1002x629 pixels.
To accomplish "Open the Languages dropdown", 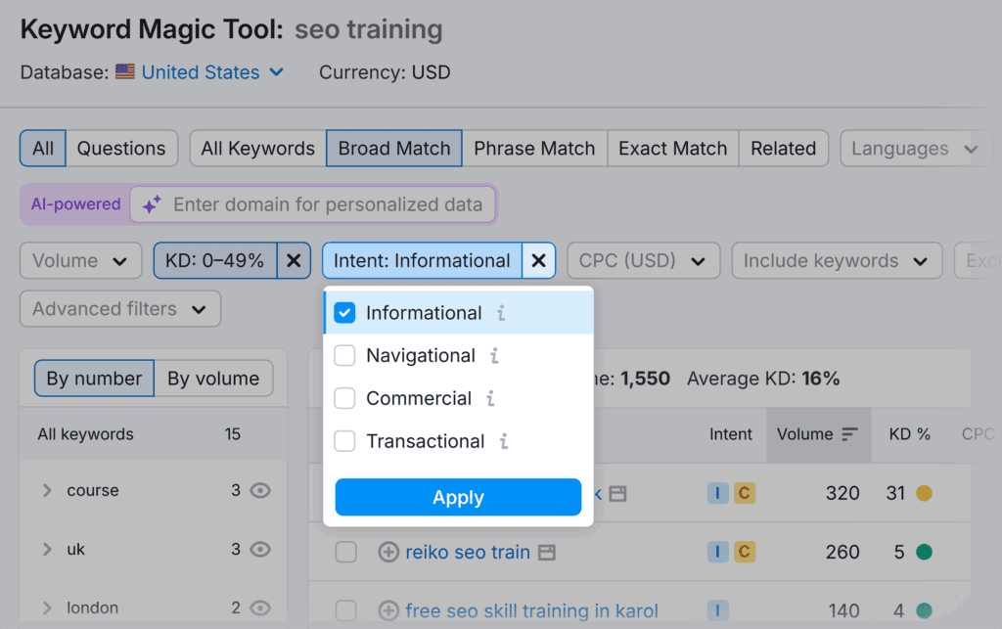I will 914,148.
